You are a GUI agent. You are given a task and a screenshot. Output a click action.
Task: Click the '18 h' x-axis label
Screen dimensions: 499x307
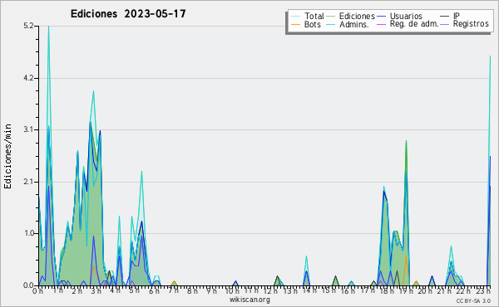[x=387, y=290]
